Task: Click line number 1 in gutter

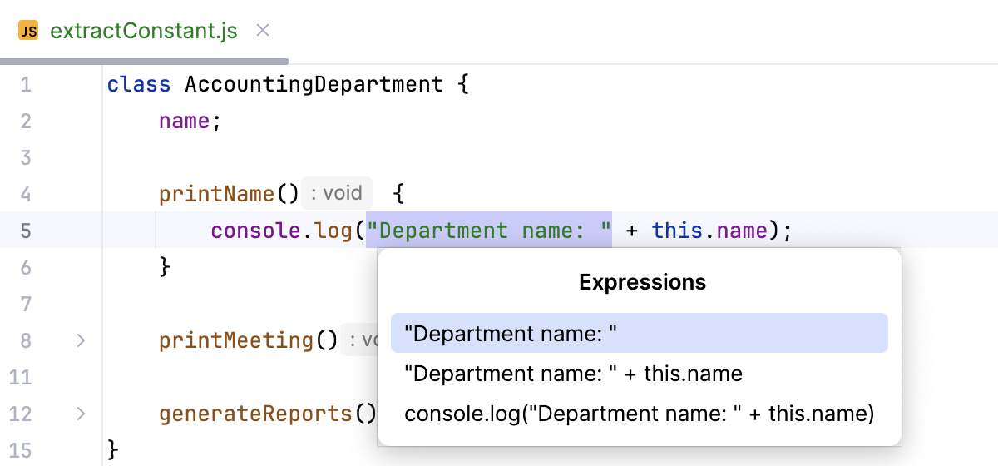Action: [x=25, y=84]
